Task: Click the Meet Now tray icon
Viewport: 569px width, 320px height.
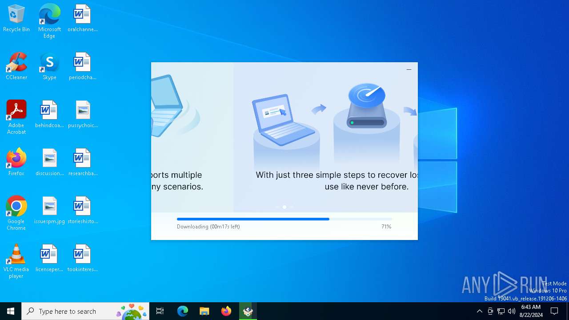Action: 490,311
